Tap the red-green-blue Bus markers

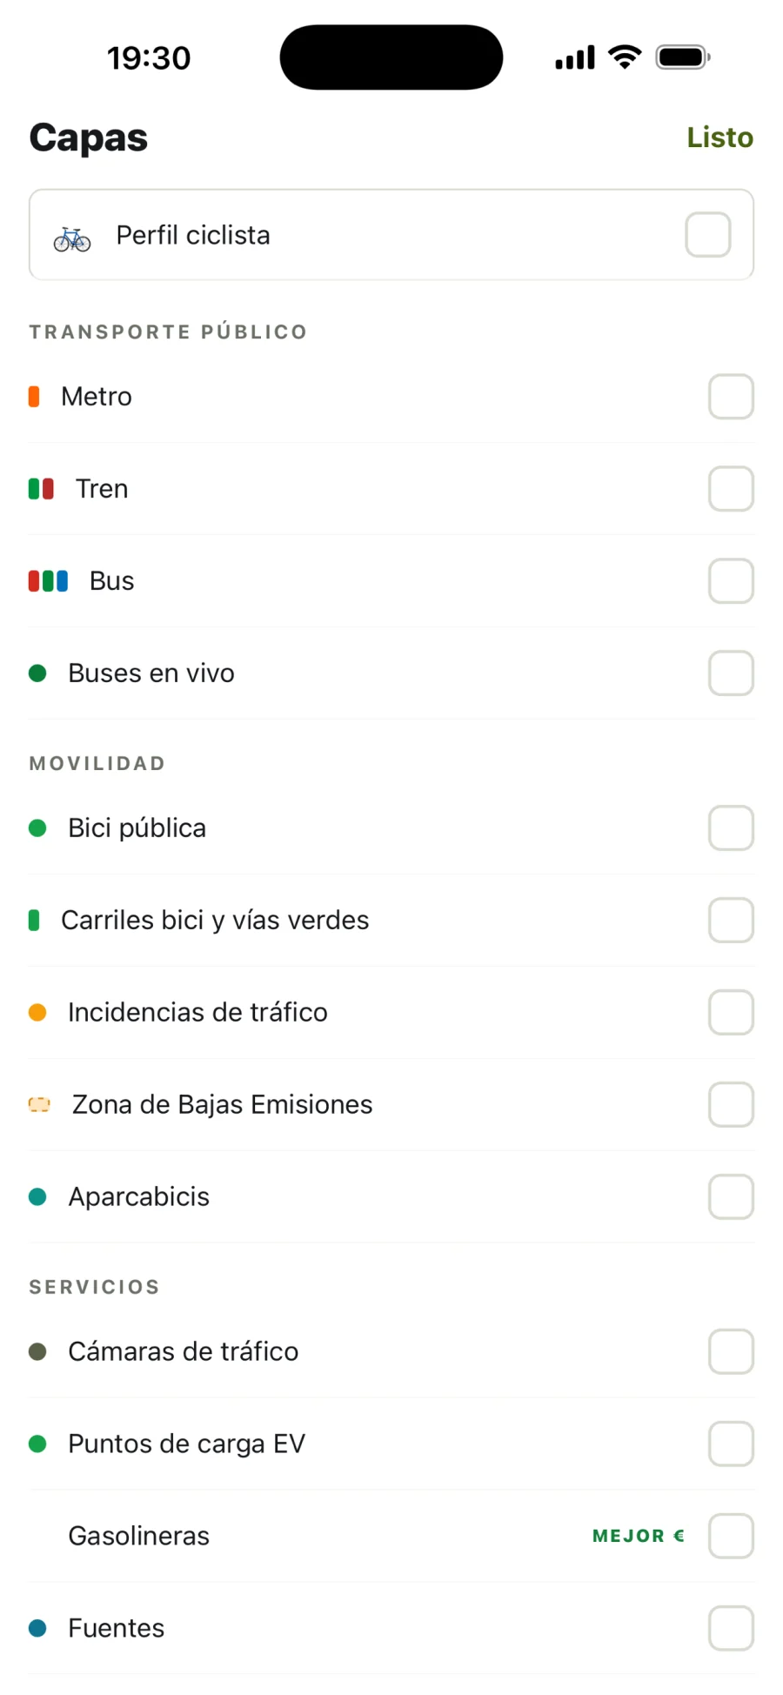(x=48, y=581)
